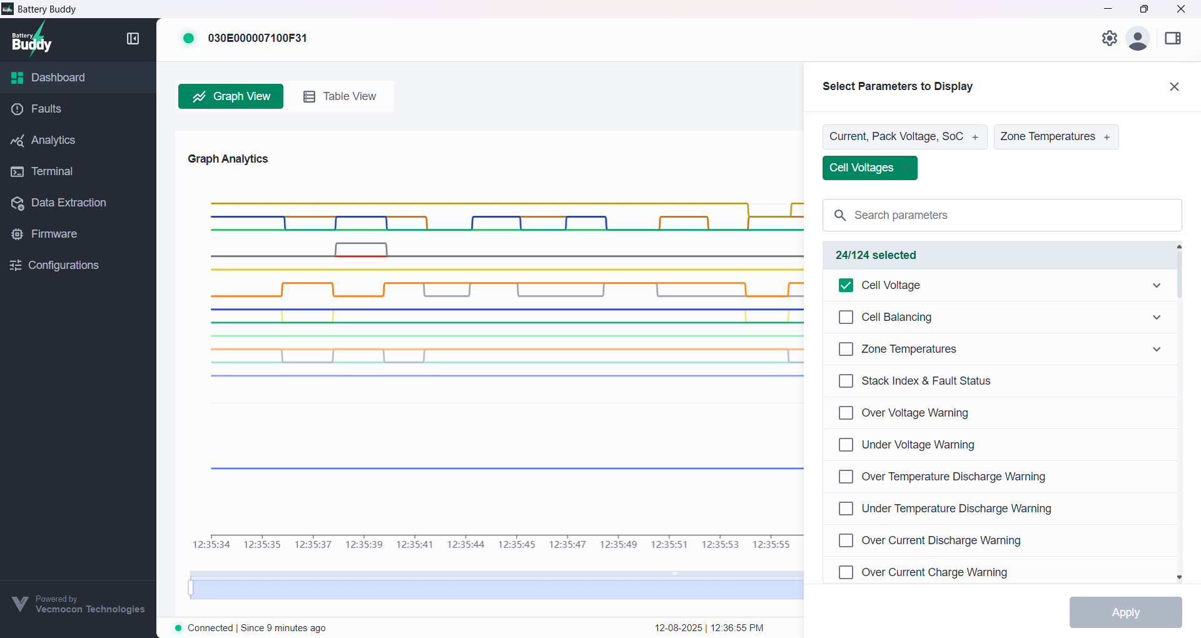Open the user profile avatar

[1137, 39]
